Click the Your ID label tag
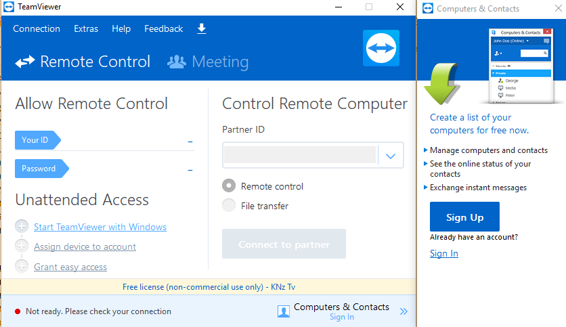This screenshot has height=327, width=566. click(38, 140)
